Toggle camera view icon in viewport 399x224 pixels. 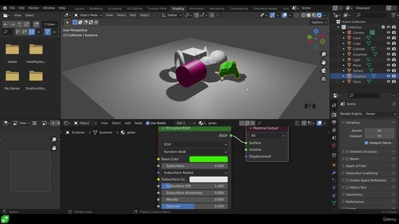coord(324,70)
